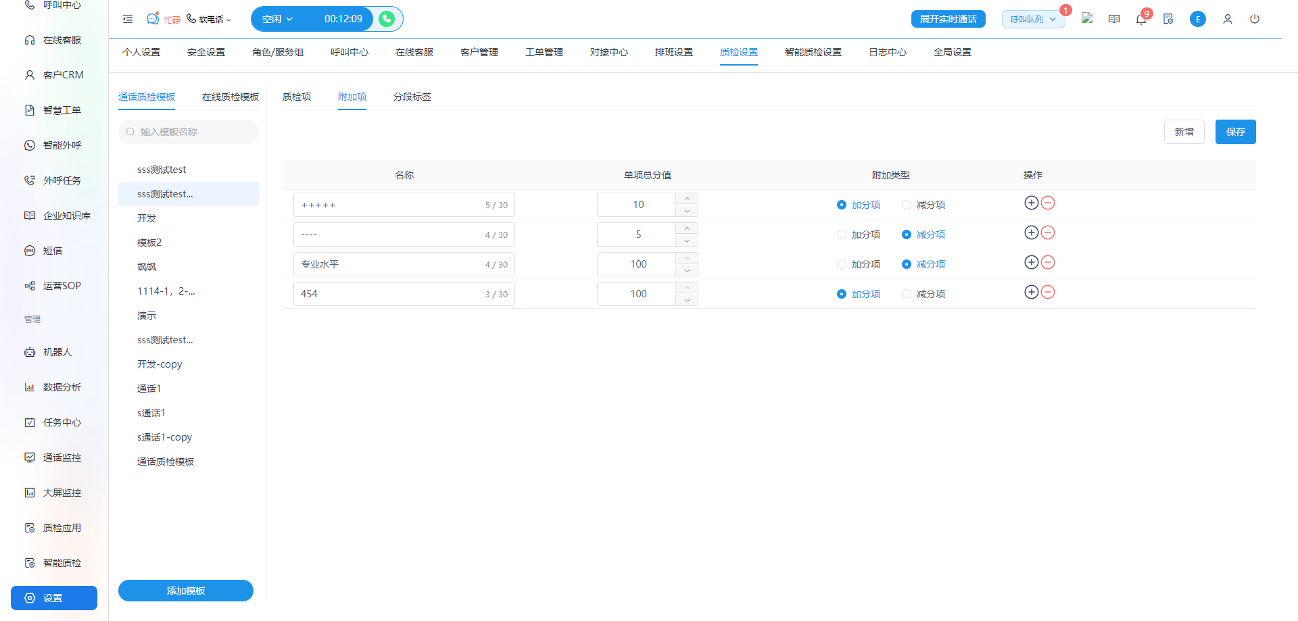Open 智能外呼 in the sidebar

pos(54,145)
